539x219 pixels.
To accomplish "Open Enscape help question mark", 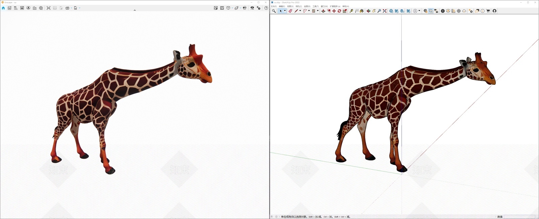I will coord(266,8).
